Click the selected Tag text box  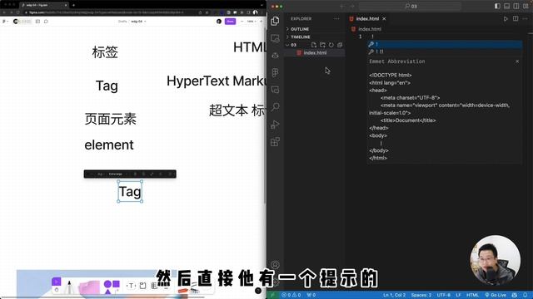[130, 192]
